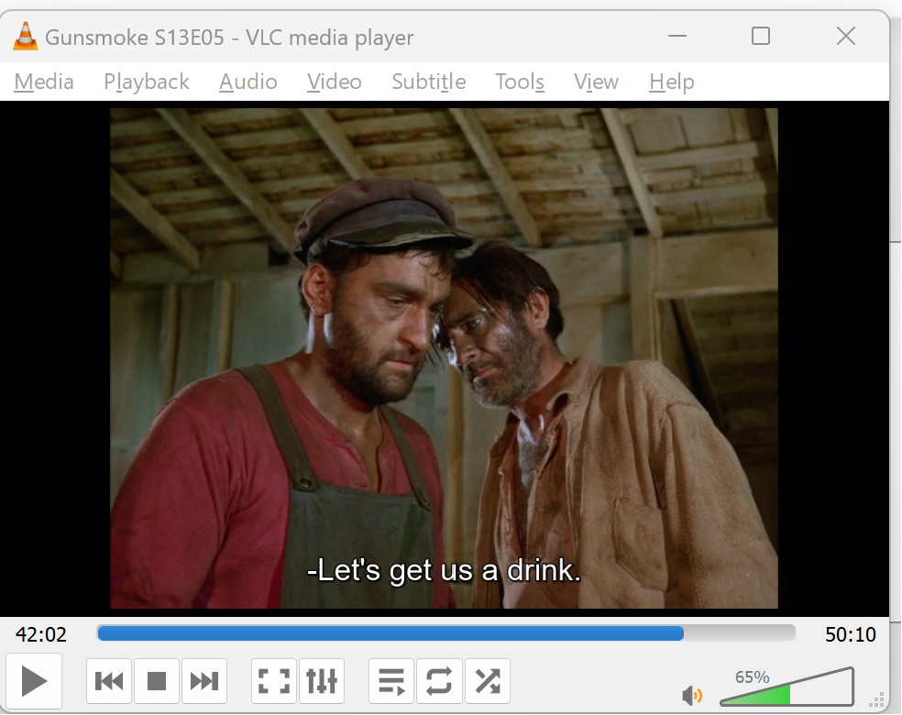902x715 pixels.
Task: Close the VLC media player window
Action: [x=845, y=37]
